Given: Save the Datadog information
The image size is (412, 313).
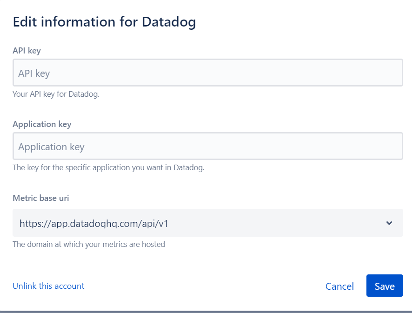Looking at the screenshot, I should (x=384, y=286).
